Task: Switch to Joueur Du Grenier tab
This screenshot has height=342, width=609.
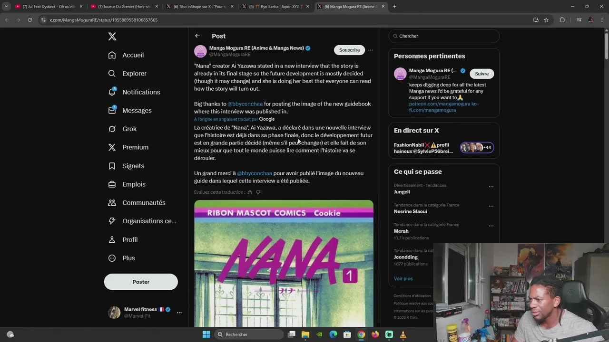Action: (123, 7)
